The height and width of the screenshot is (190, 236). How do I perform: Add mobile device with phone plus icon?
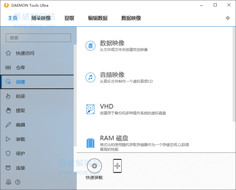coord(117,166)
